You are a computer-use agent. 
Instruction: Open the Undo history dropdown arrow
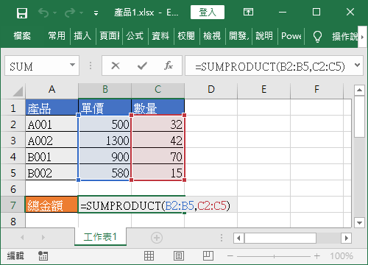pos(54,13)
